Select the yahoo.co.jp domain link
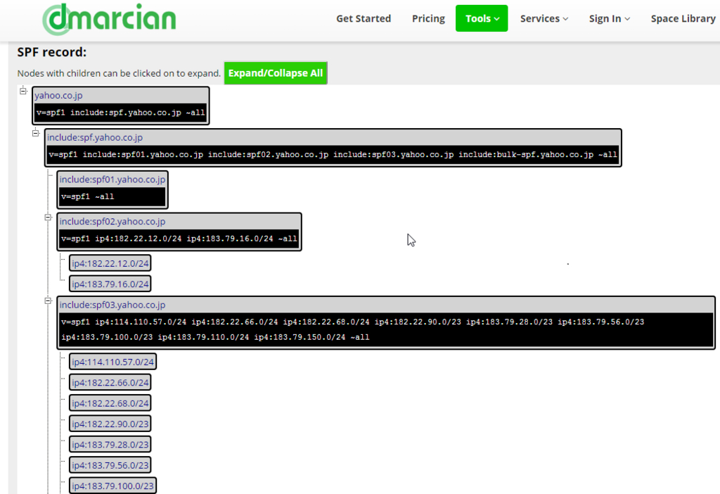 [x=58, y=95]
